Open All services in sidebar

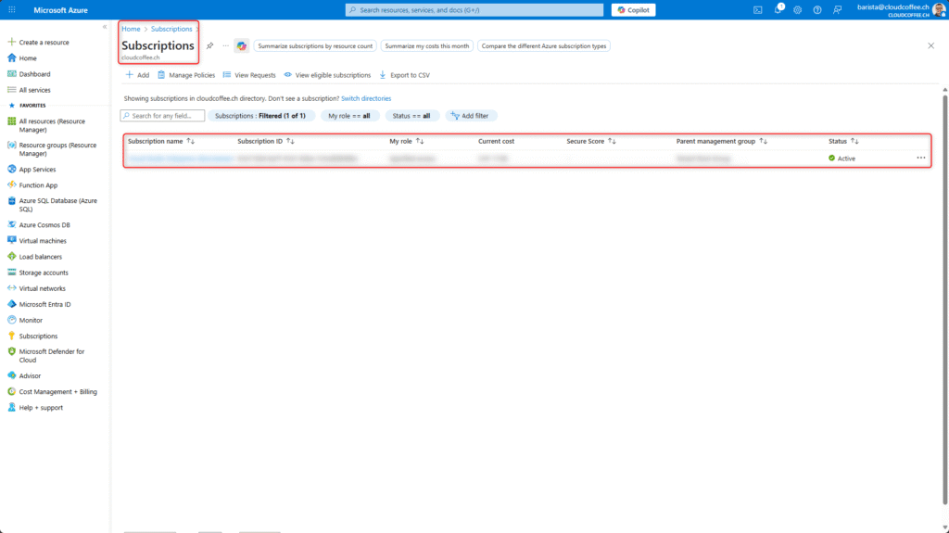click(x=29, y=90)
